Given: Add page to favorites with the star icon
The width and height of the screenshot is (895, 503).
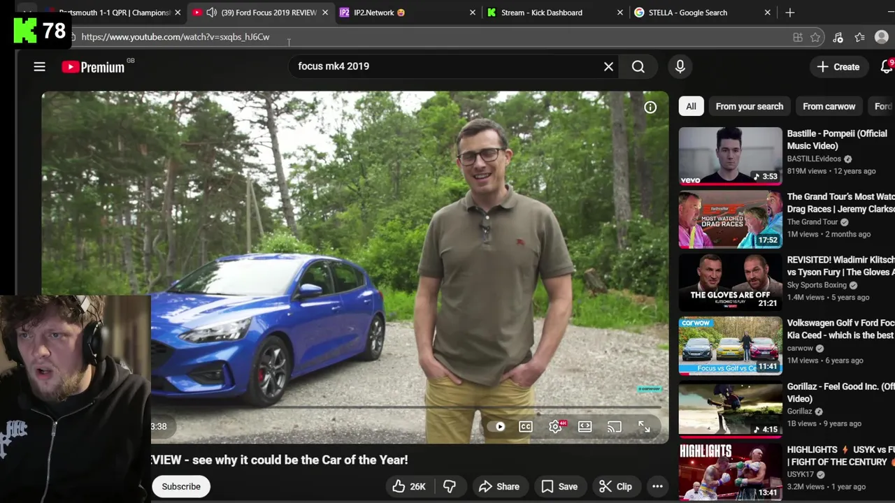Looking at the screenshot, I should tap(815, 37).
